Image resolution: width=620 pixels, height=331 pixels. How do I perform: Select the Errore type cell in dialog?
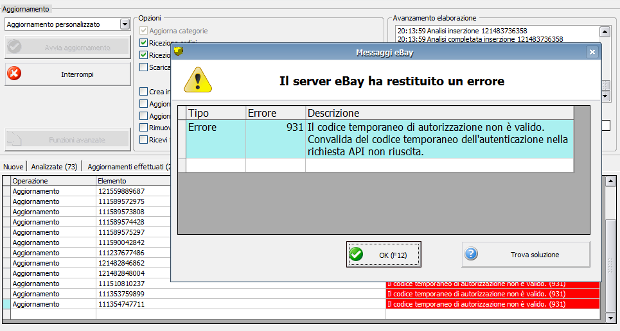pyautogui.click(x=216, y=139)
